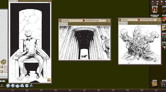Edit The Entrance image name field
This screenshot has width=166, height=92.
[x=72, y=21]
